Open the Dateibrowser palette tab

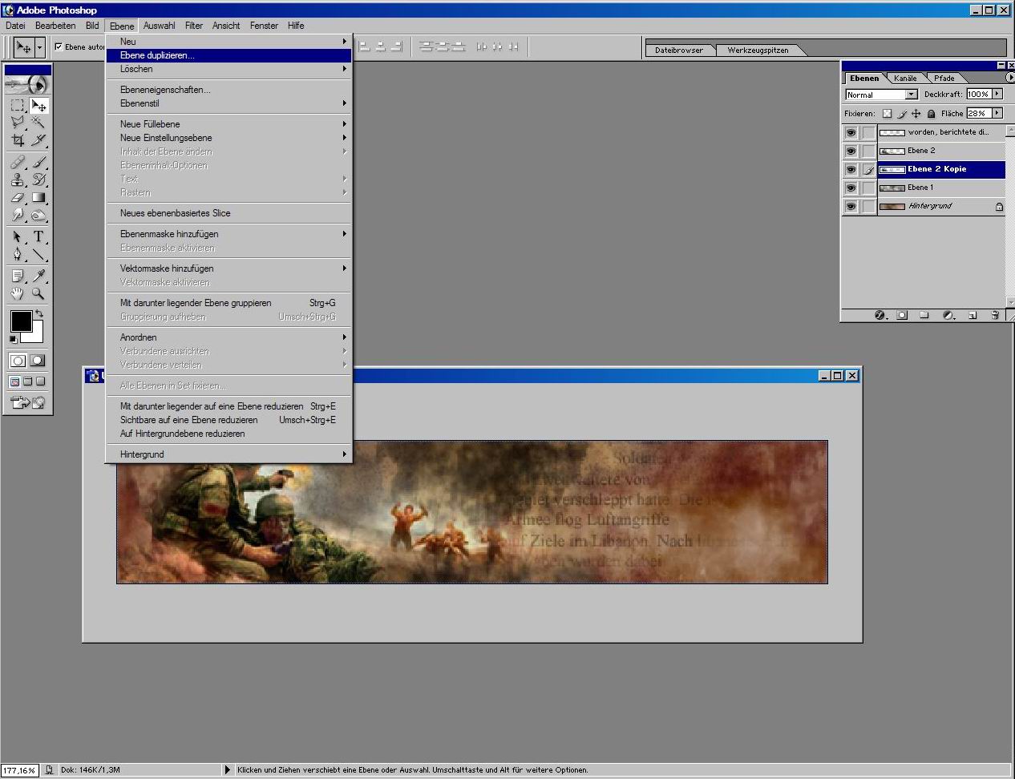(x=678, y=50)
